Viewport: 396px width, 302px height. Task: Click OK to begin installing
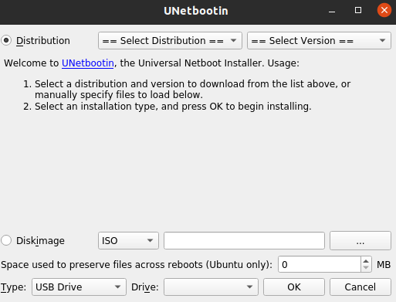(x=294, y=287)
